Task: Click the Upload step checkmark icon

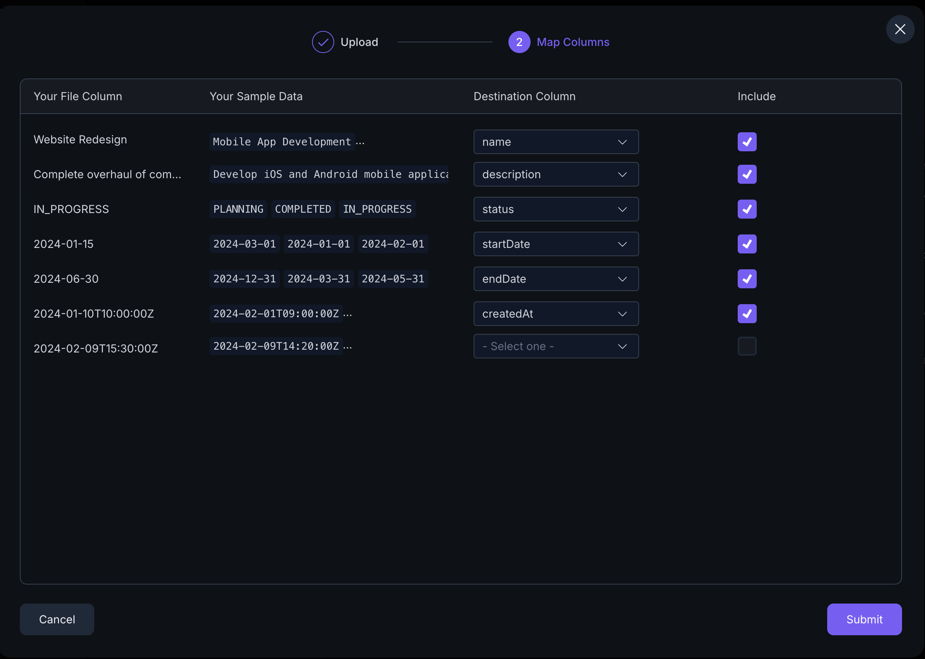Action: point(323,42)
